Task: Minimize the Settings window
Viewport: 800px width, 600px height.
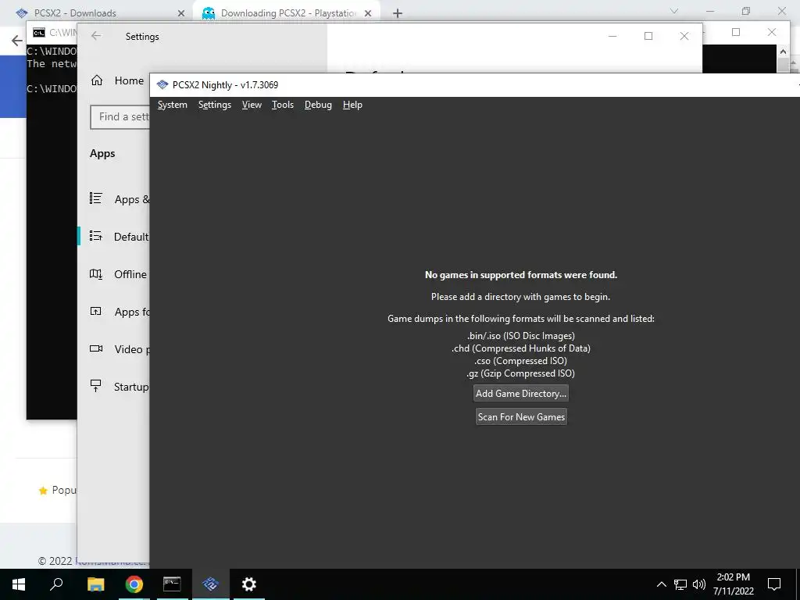Action: point(612,36)
